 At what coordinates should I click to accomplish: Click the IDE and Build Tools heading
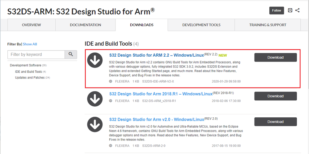click(108, 44)
